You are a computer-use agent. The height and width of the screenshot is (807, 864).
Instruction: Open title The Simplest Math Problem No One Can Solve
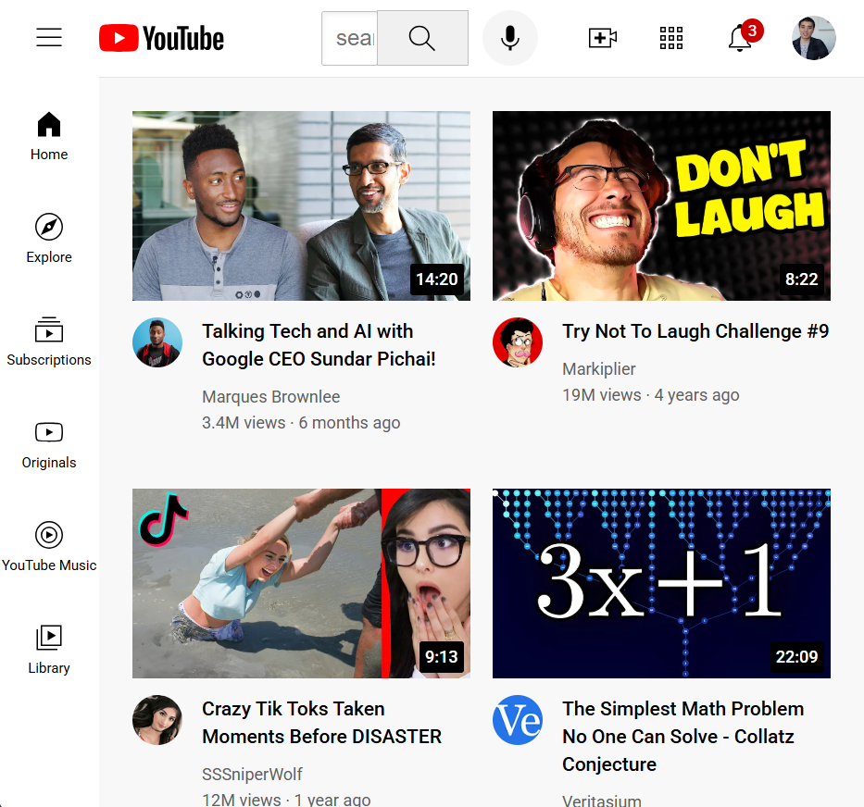pos(682,737)
